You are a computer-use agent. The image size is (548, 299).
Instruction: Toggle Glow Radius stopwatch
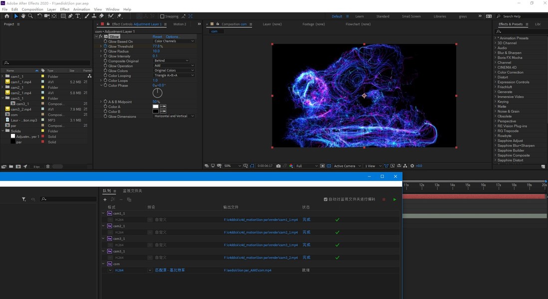105,51
